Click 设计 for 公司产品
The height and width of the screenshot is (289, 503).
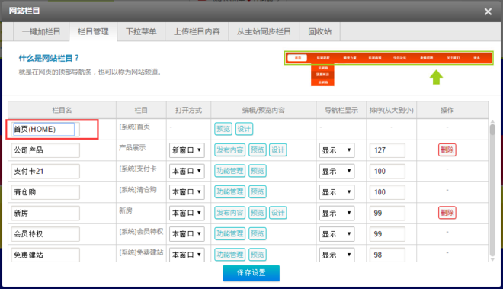coord(278,149)
